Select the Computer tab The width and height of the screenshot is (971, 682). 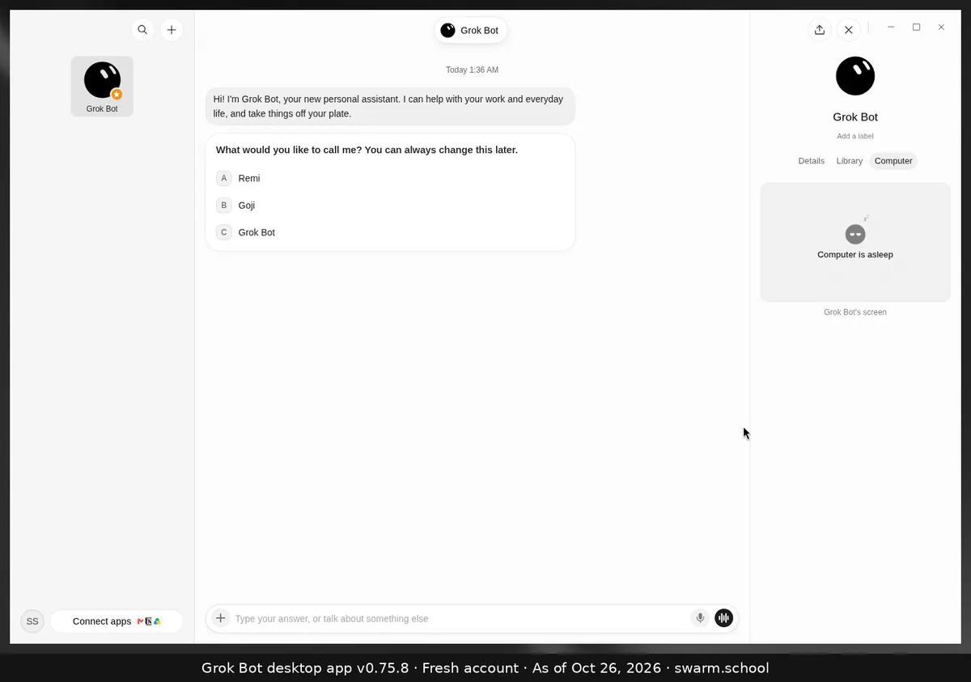[893, 161]
